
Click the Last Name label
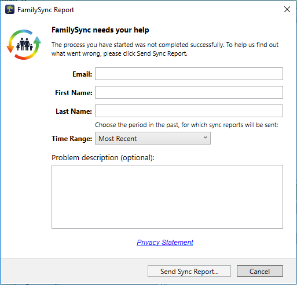tap(74, 111)
